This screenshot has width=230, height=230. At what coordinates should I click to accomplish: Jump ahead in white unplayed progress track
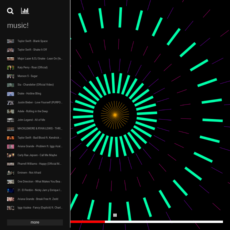pos(164,222)
